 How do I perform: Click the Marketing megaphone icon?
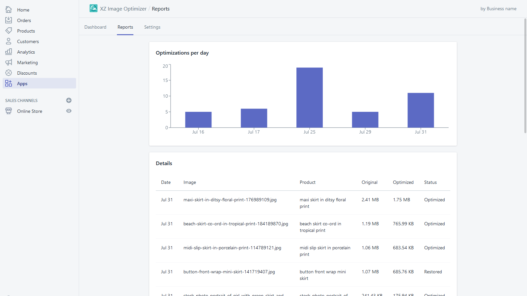(9, 62)
